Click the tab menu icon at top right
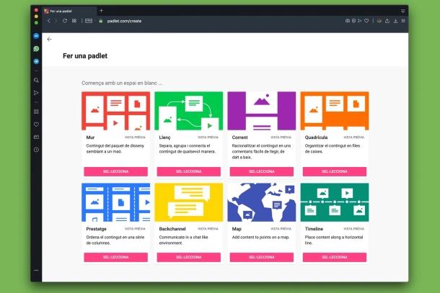This screenshot has width=440, height=293. tap(403, 11)
